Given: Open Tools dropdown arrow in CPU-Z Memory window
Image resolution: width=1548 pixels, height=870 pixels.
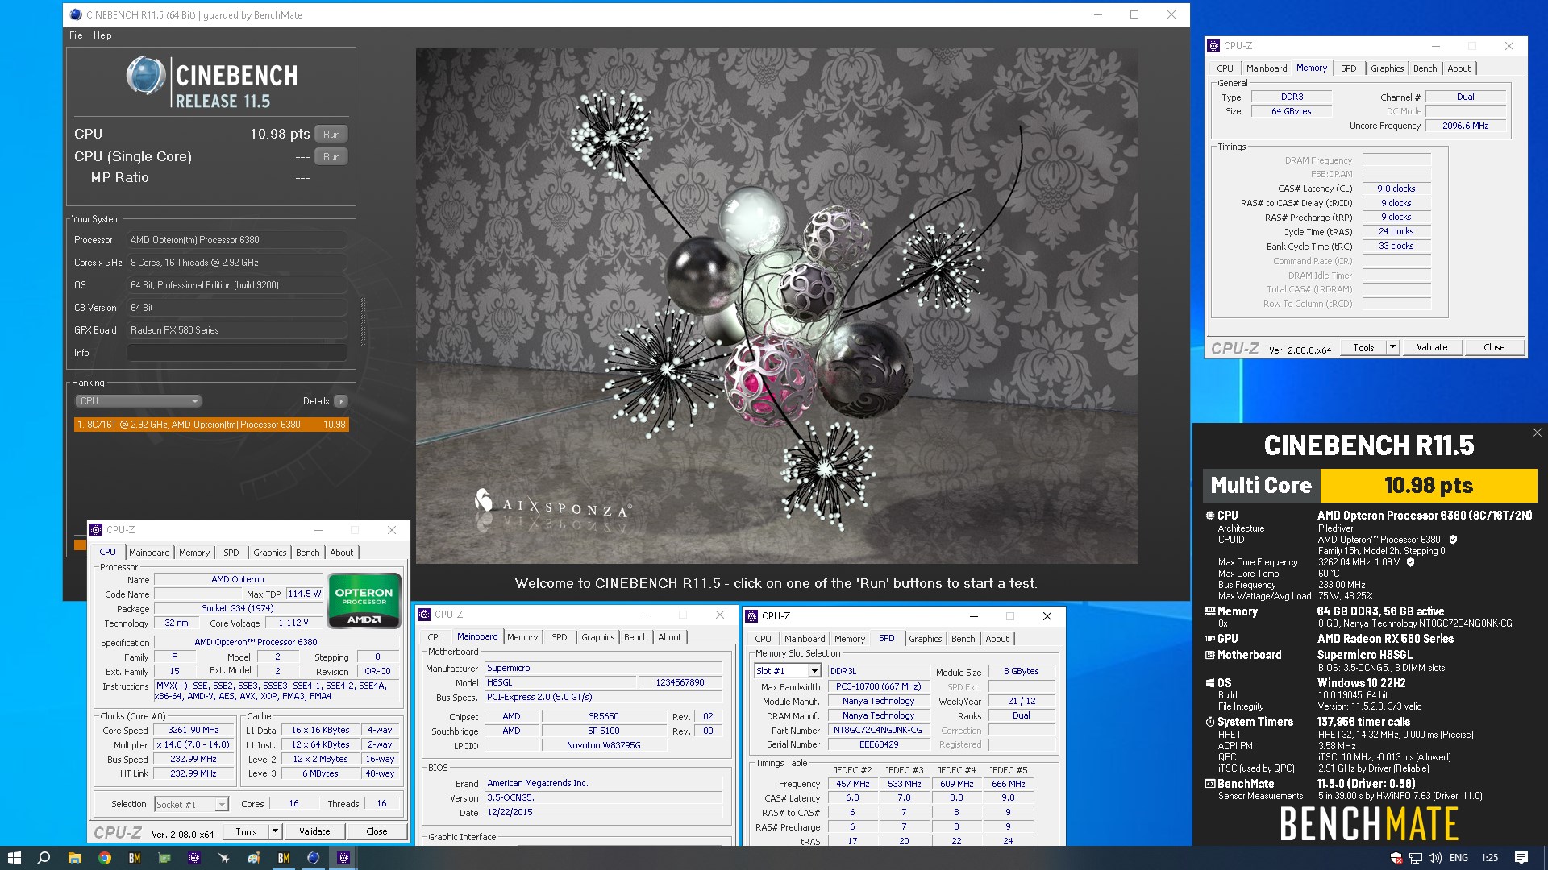Looking at the screenshot, I should tap(1392, 347).
